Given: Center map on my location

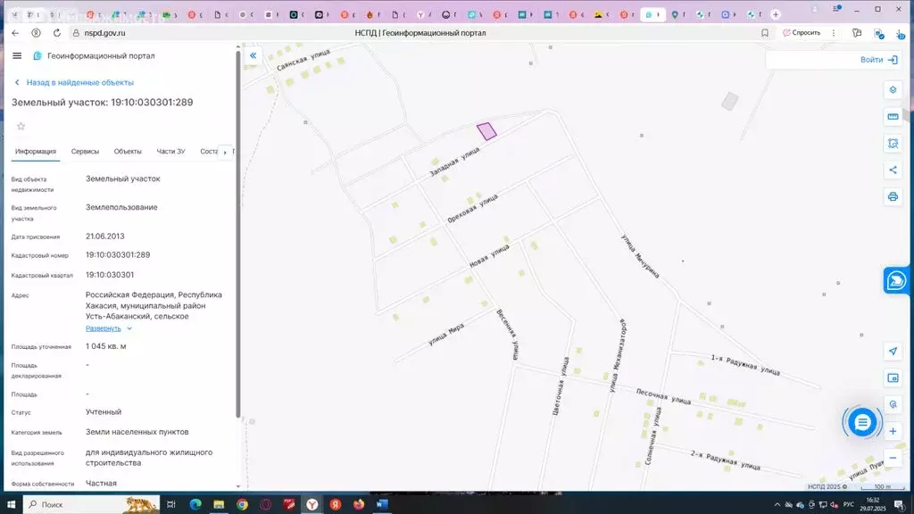Looking at the screenshot, I should tap(893, 351).
